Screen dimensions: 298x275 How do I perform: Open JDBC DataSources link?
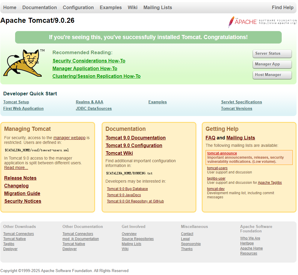tap(94, 108)
